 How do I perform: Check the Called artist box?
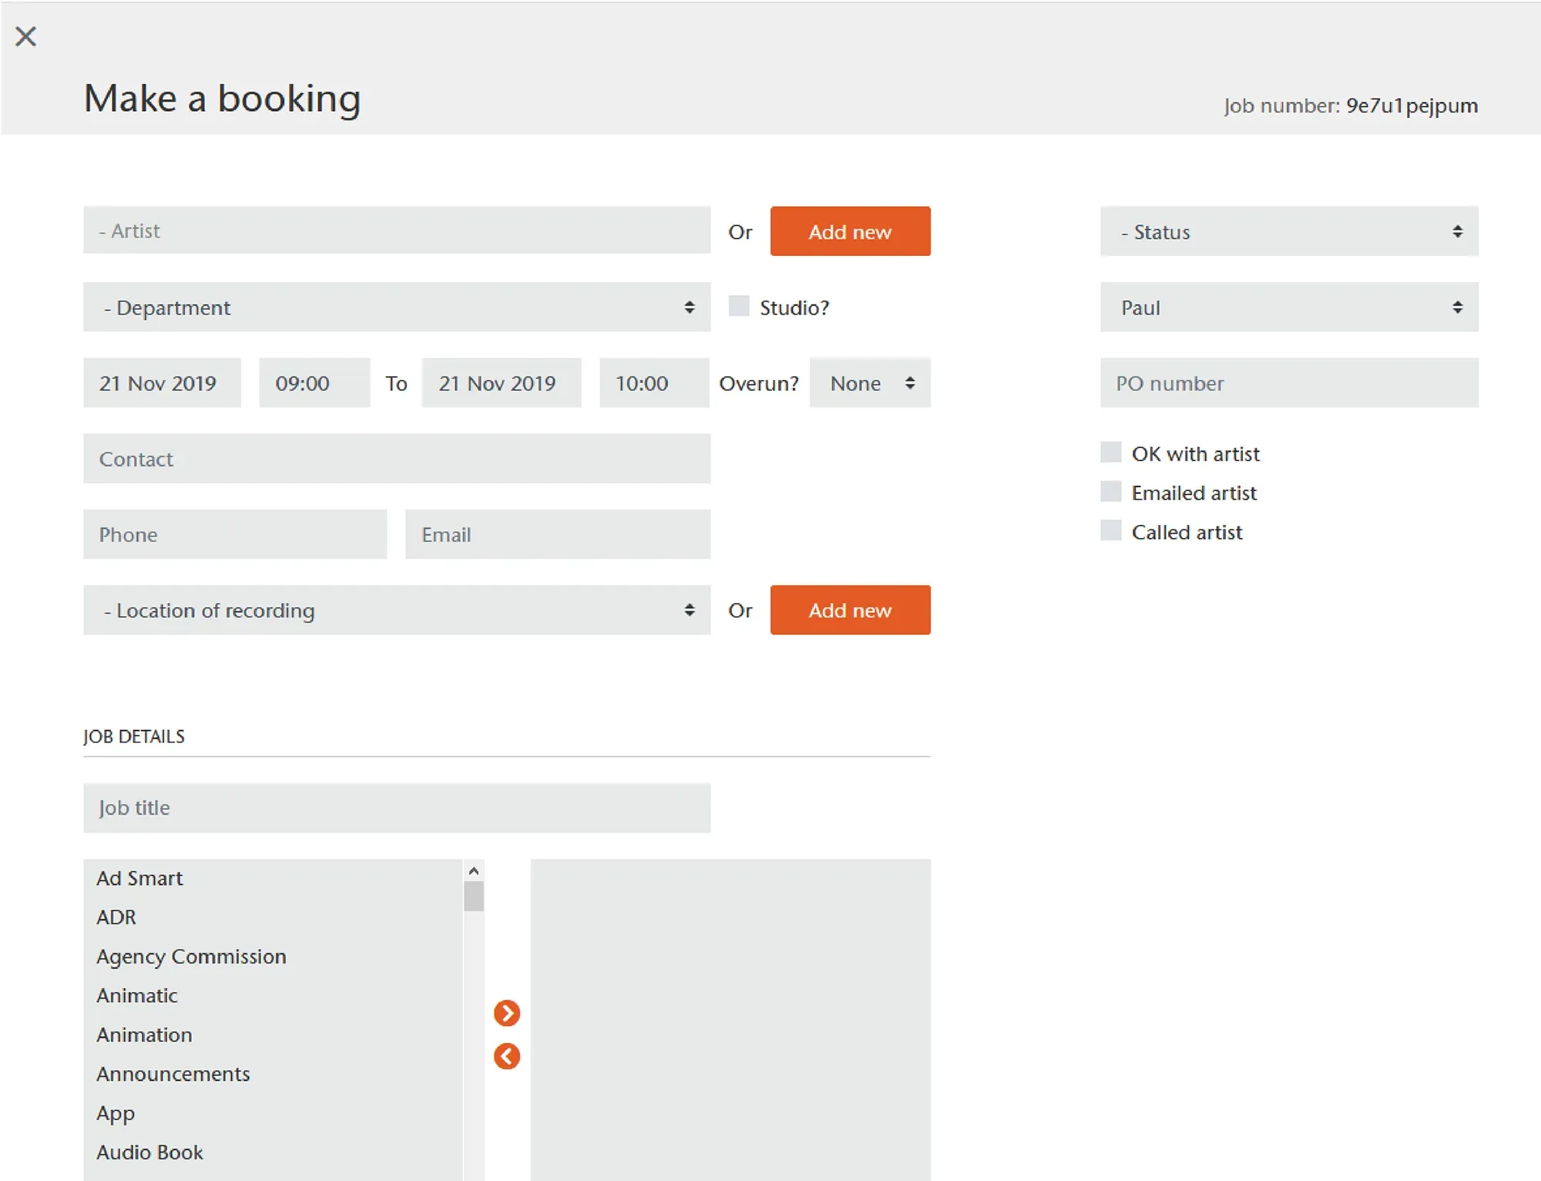[1111, 530]
